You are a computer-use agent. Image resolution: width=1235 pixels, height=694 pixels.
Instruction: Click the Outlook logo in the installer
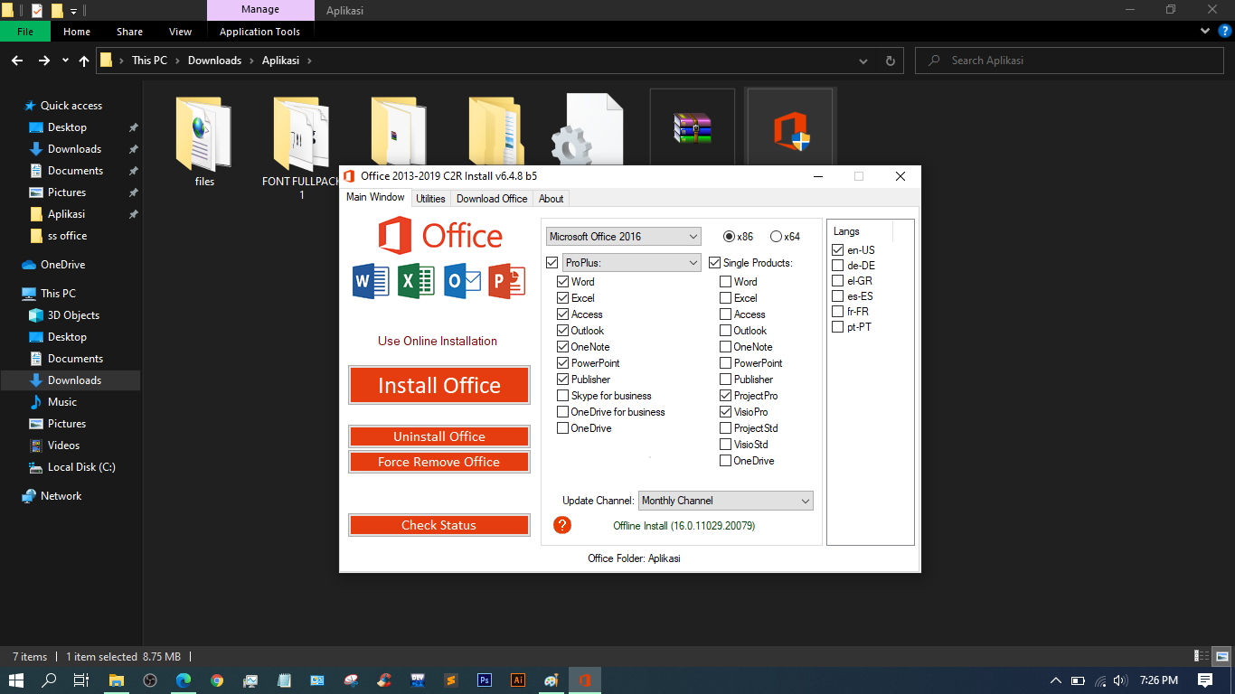tap(462, 281)
